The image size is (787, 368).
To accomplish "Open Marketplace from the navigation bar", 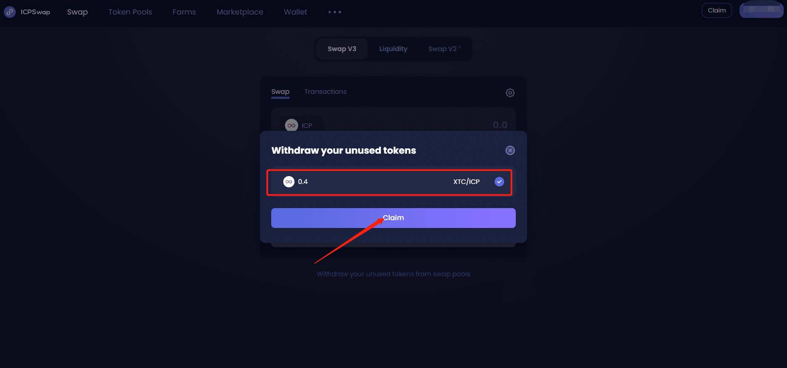I will pyautogui.click(x=240, y=12).
